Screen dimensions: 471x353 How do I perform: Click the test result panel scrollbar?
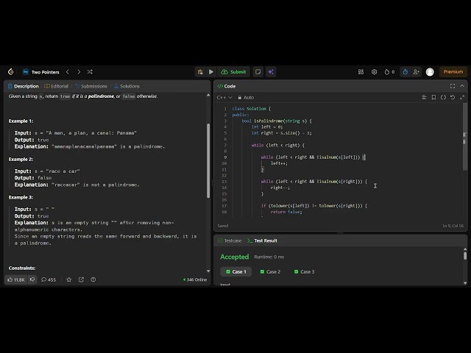click(x=465, y=256)
